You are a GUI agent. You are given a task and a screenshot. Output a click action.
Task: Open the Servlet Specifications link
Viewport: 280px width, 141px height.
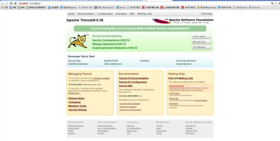[186, 60]
